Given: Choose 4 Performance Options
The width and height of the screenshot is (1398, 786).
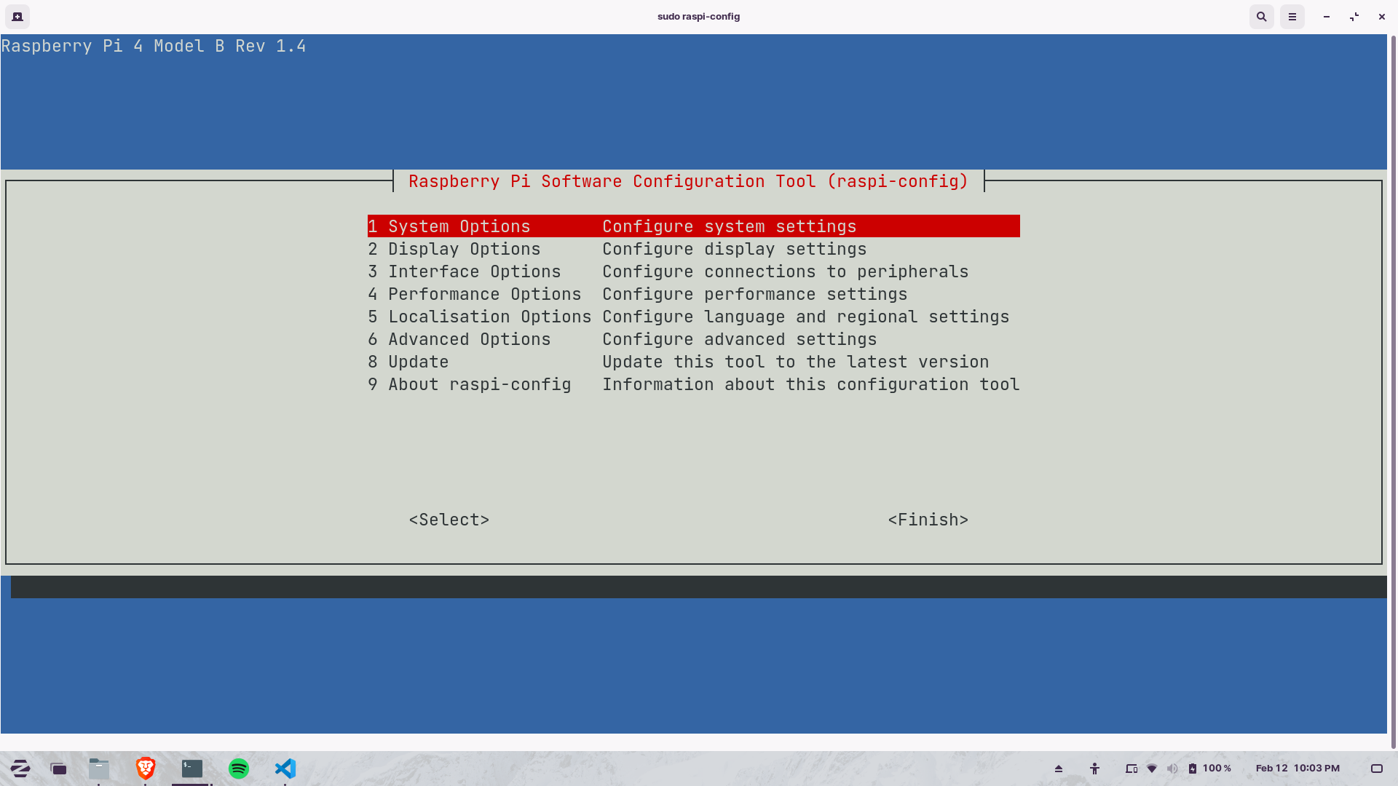Looking at the screenshot, I should [693, 294].
